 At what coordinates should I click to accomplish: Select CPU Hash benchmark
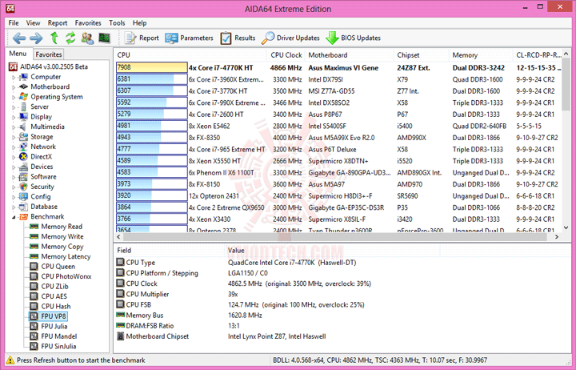click(56, 306)
